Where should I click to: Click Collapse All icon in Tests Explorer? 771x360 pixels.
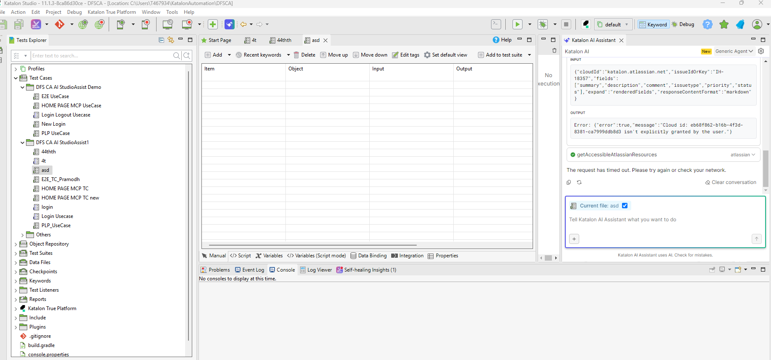(161, 40)
